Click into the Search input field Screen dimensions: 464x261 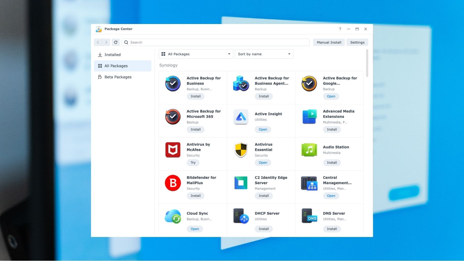coord(215,42)
